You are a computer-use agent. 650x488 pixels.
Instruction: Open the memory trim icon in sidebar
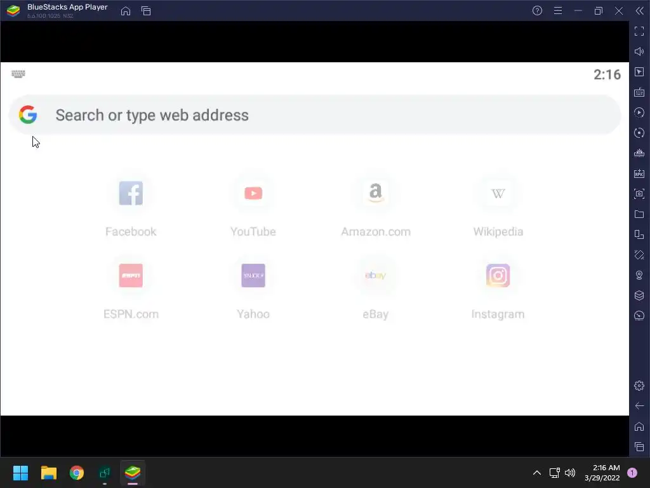(x=639, y=153)
